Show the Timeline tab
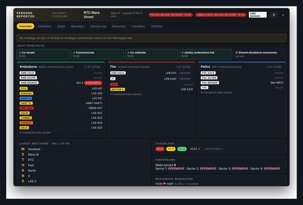Screen dimensions: 303x205 (157, 26)
